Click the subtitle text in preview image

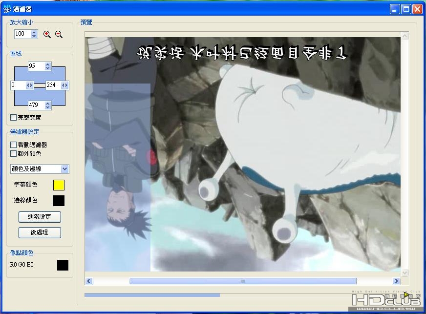point(242,53)
